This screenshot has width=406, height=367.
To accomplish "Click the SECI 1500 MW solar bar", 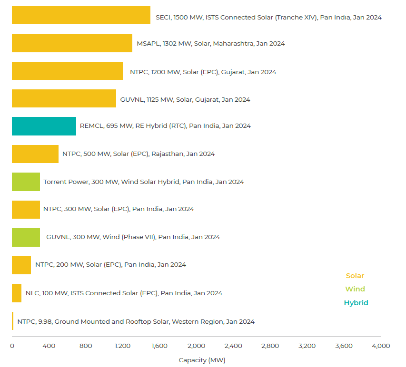I will pos(81,15).
